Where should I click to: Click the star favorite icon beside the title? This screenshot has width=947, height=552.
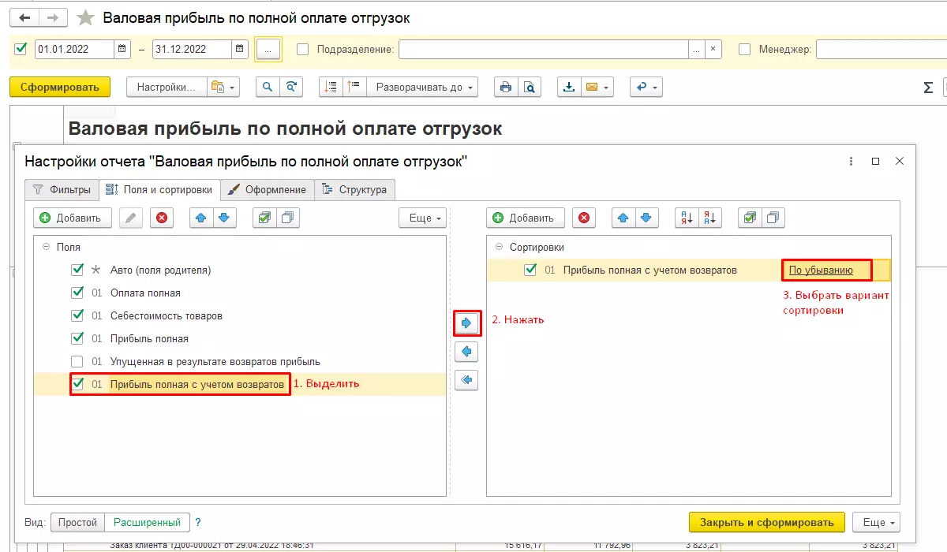85,17
